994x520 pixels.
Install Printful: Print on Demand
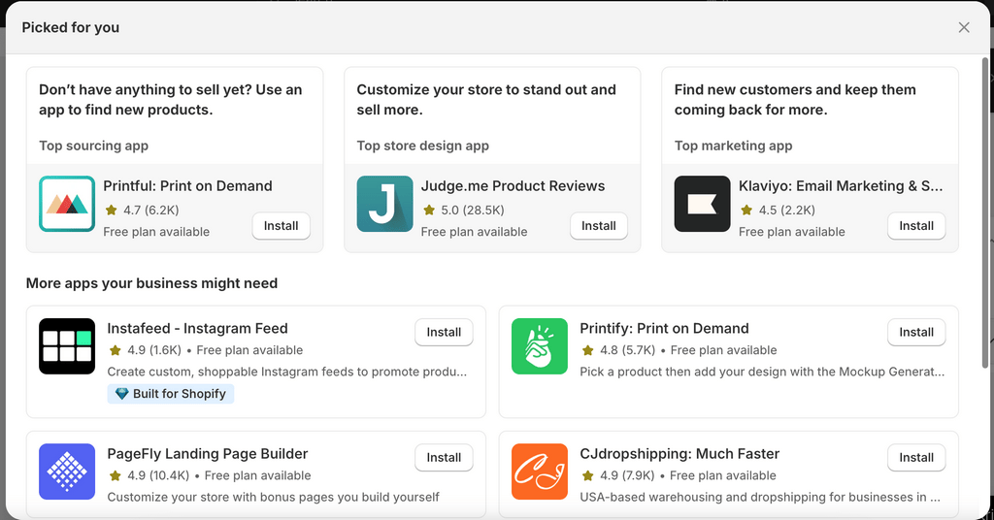click(281, 226)
